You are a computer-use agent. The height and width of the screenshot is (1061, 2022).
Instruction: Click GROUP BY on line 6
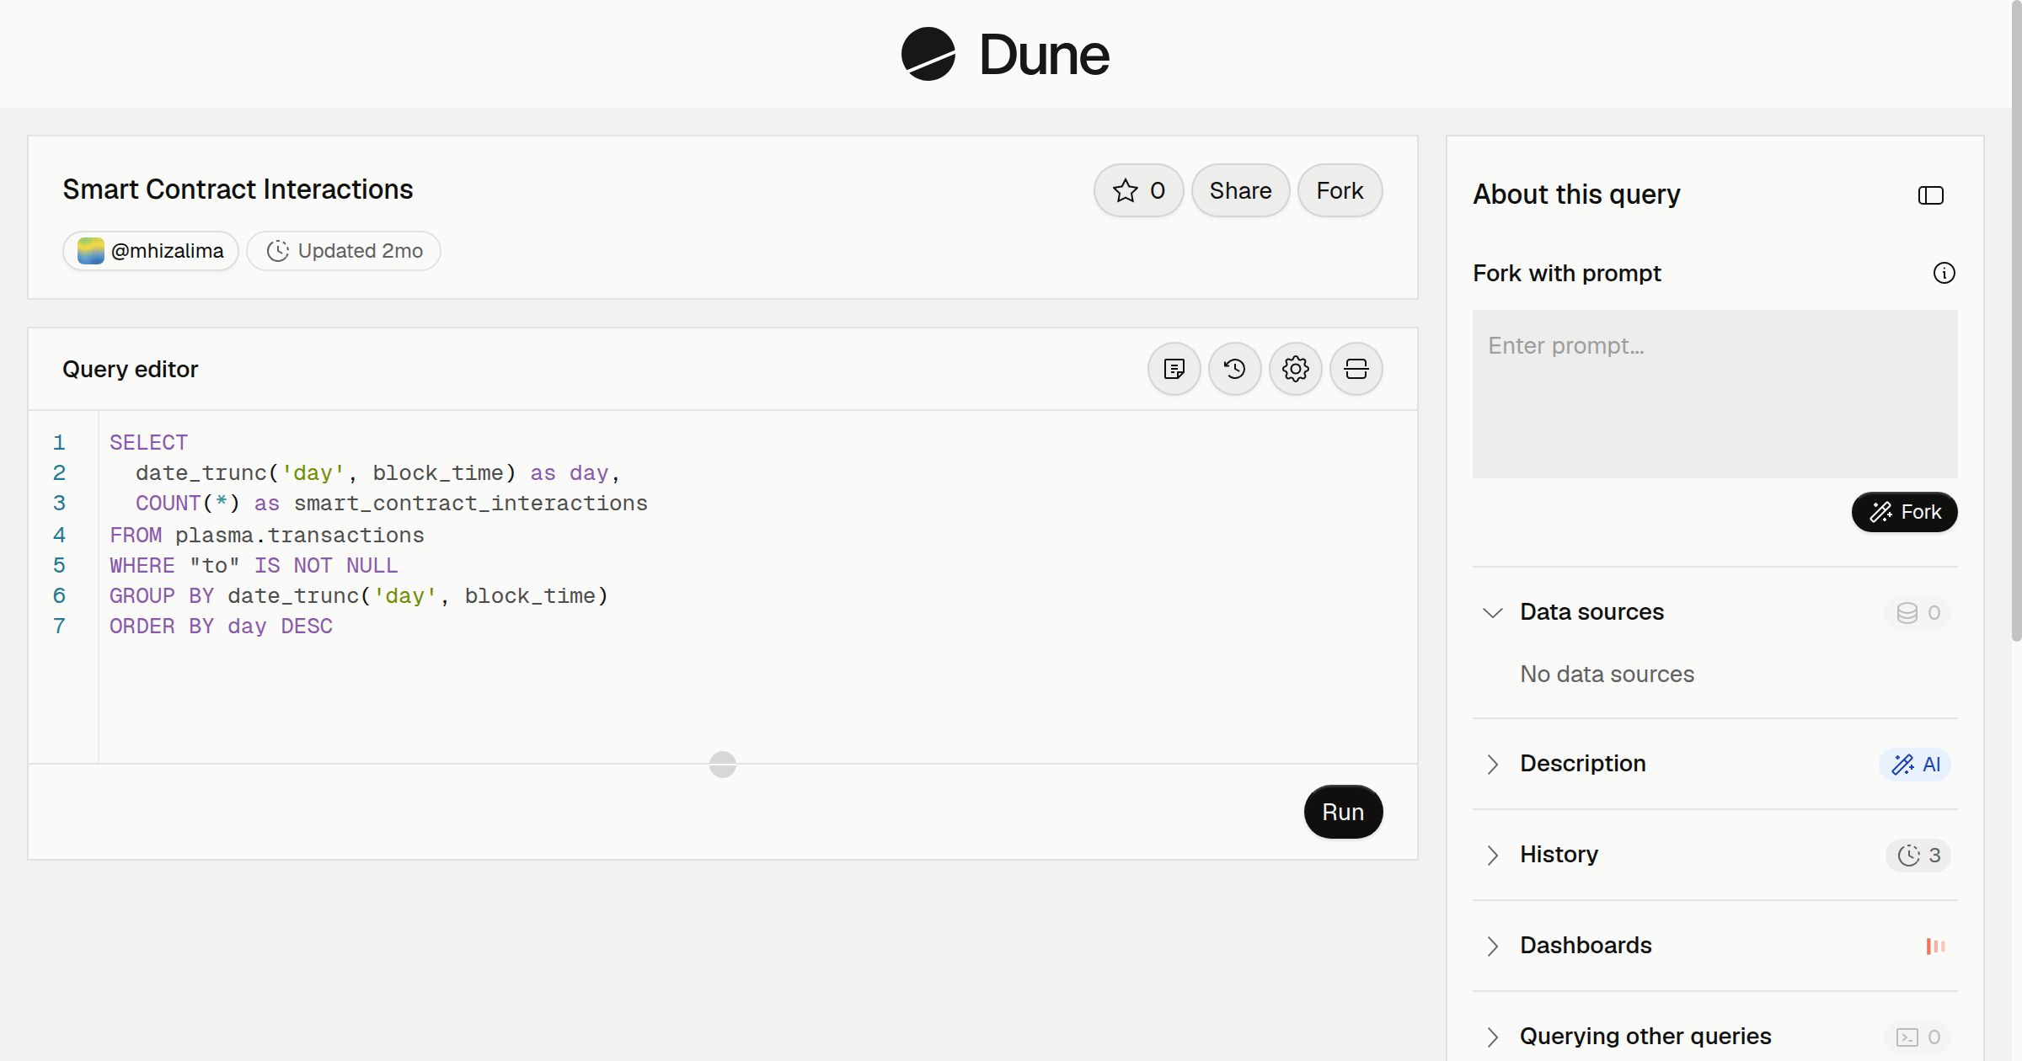tap(162, 596)
